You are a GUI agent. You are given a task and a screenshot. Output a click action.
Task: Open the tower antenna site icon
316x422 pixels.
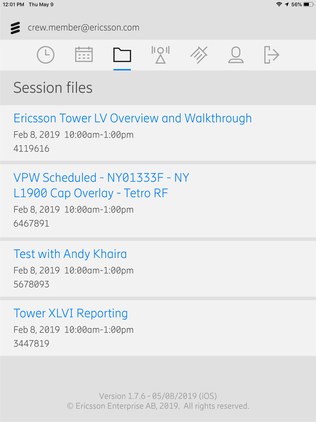pyautogui.click(x=161, y=55)
